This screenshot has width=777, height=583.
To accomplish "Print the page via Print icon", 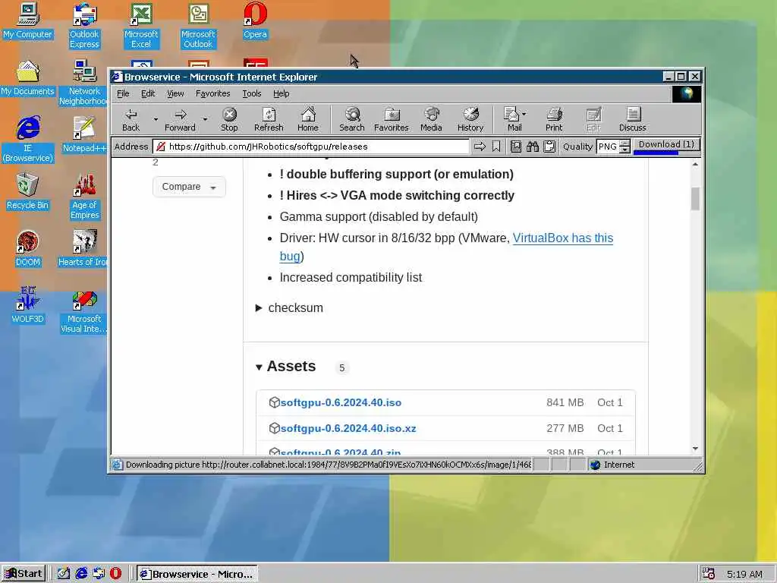I will point(554,119).
